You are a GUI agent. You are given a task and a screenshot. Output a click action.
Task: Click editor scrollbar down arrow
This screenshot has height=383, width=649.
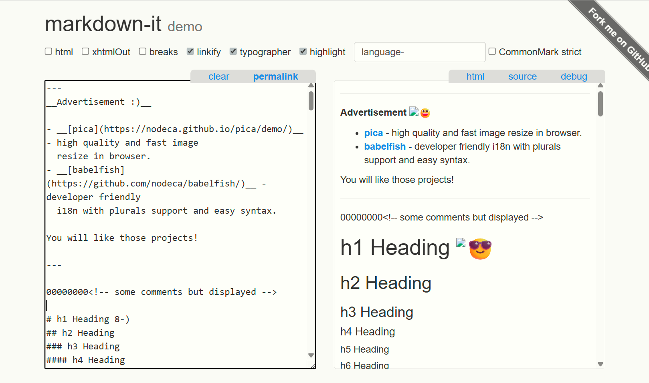pyautogui.click(x=311, y=355)
